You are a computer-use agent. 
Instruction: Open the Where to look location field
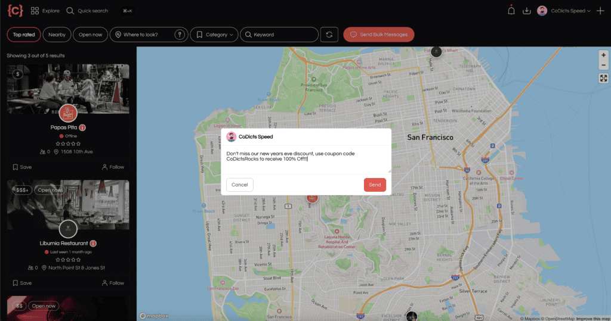[x=148, y=35]
